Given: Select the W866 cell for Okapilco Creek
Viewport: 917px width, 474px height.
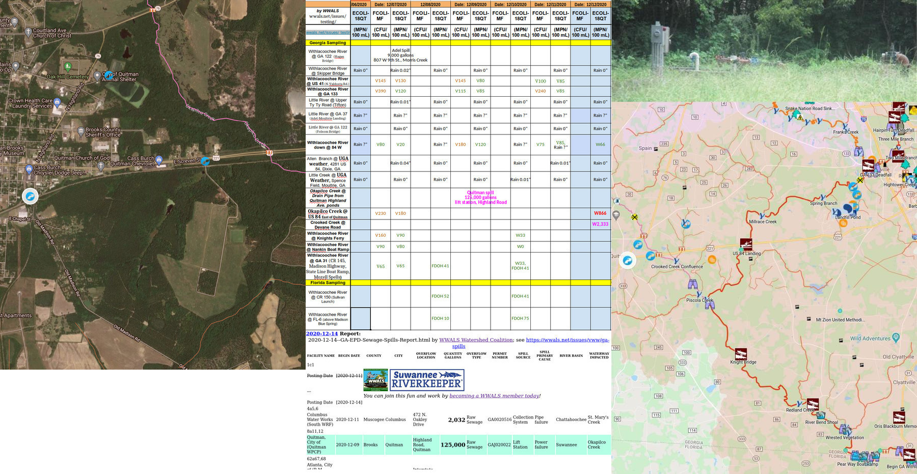Looking at the screenshot, I should click(x=600, y=213).
